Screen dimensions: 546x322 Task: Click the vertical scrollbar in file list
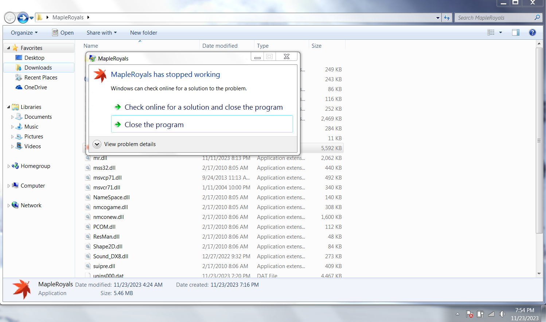pyautogui.click(x=539, y=141)
